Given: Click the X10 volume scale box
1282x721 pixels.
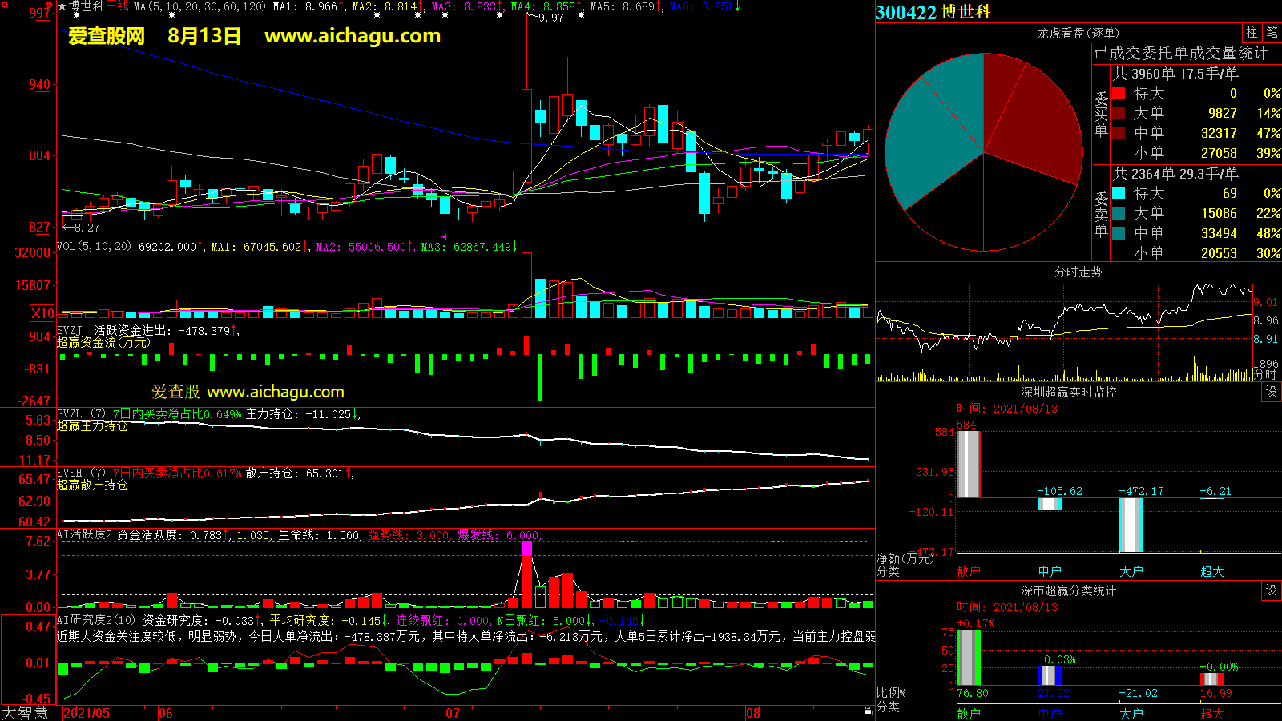Looking at the screenshot, I should 42,313.
